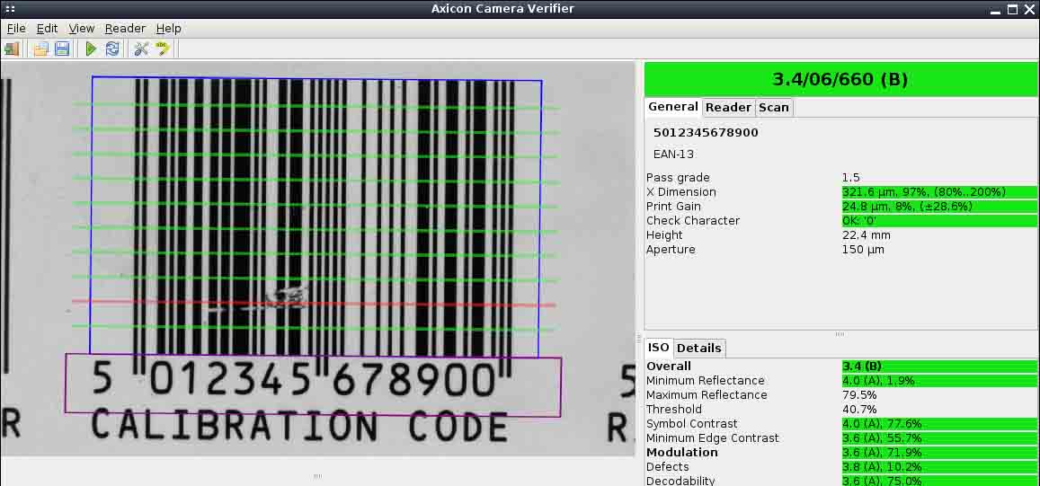Click the EAN-13 symbology label

click(674, 155)
